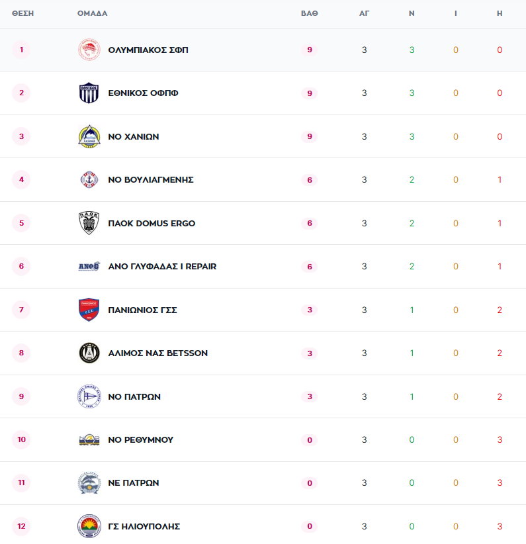This screenshot has width=526, height=544.
Task: Click the ΘΕΣΗ position column header
Action: click(x=22, y=13)
